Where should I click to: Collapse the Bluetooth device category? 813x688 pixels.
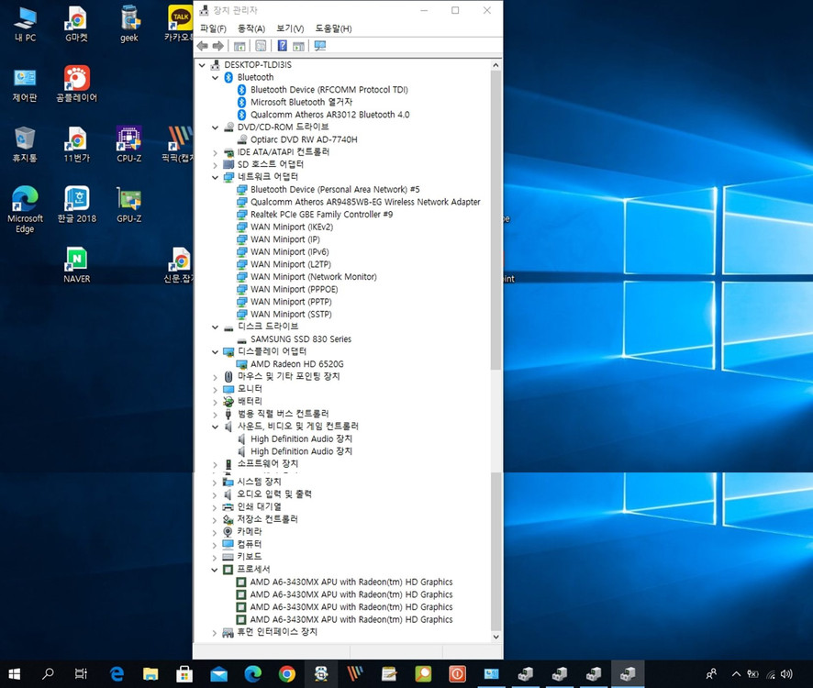pyautogui.click(x=215, y=77)
